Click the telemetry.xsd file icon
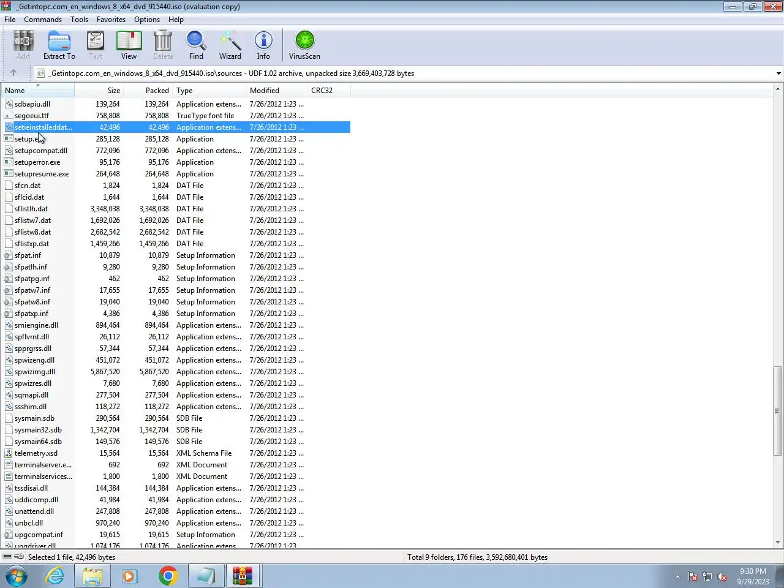 (9, 453)
